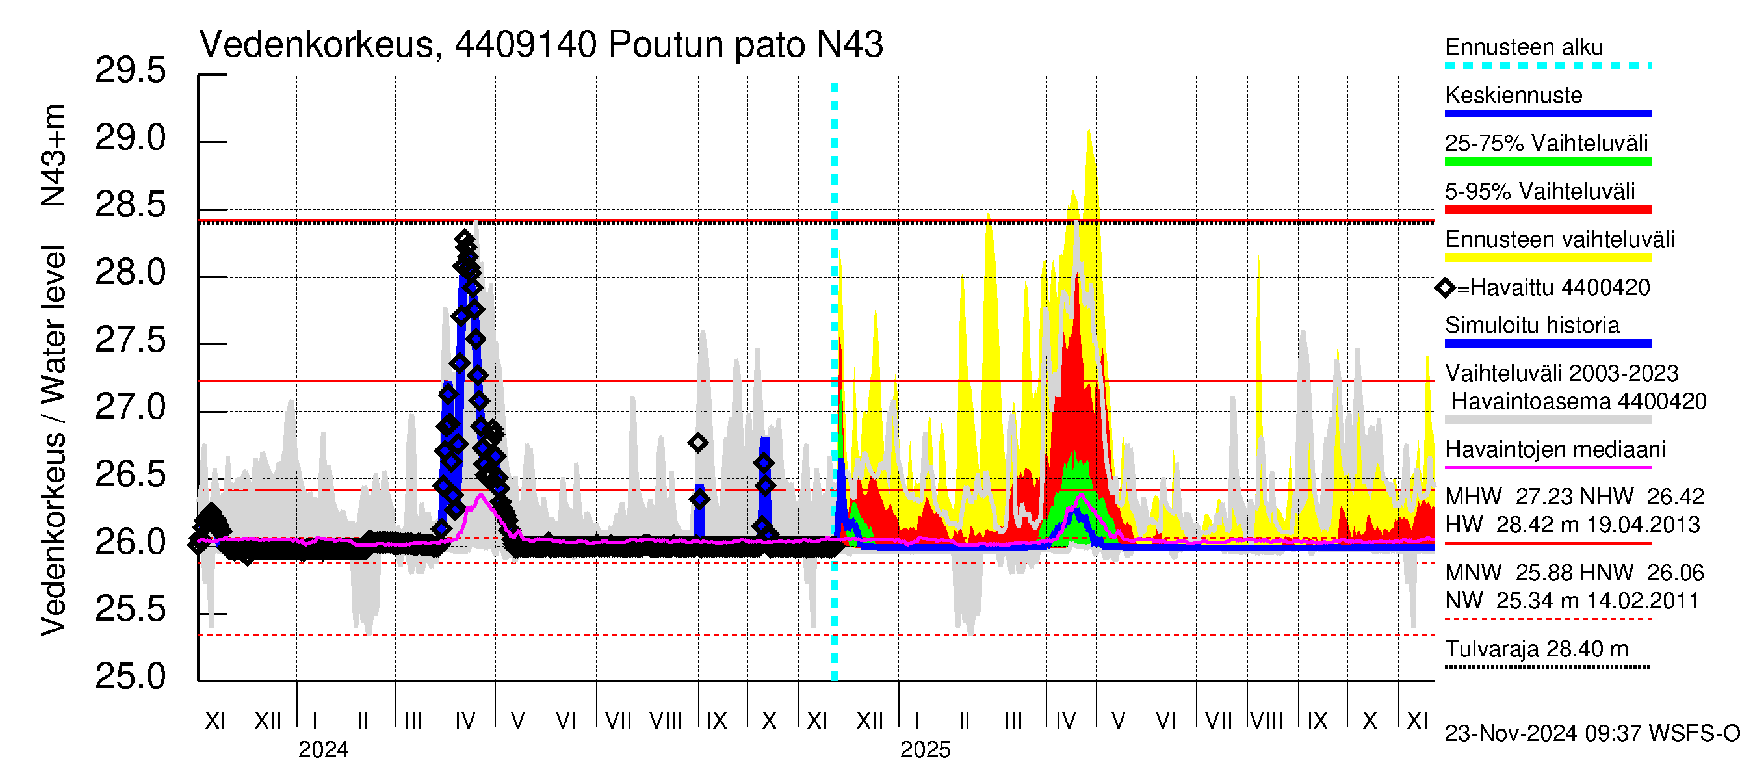Click the 'Ennusteen alku' legend label

pyautogui.click(x=1524, y=47)
